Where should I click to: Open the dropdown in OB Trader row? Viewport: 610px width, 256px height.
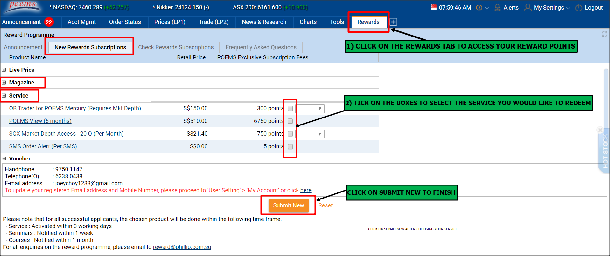310,109
